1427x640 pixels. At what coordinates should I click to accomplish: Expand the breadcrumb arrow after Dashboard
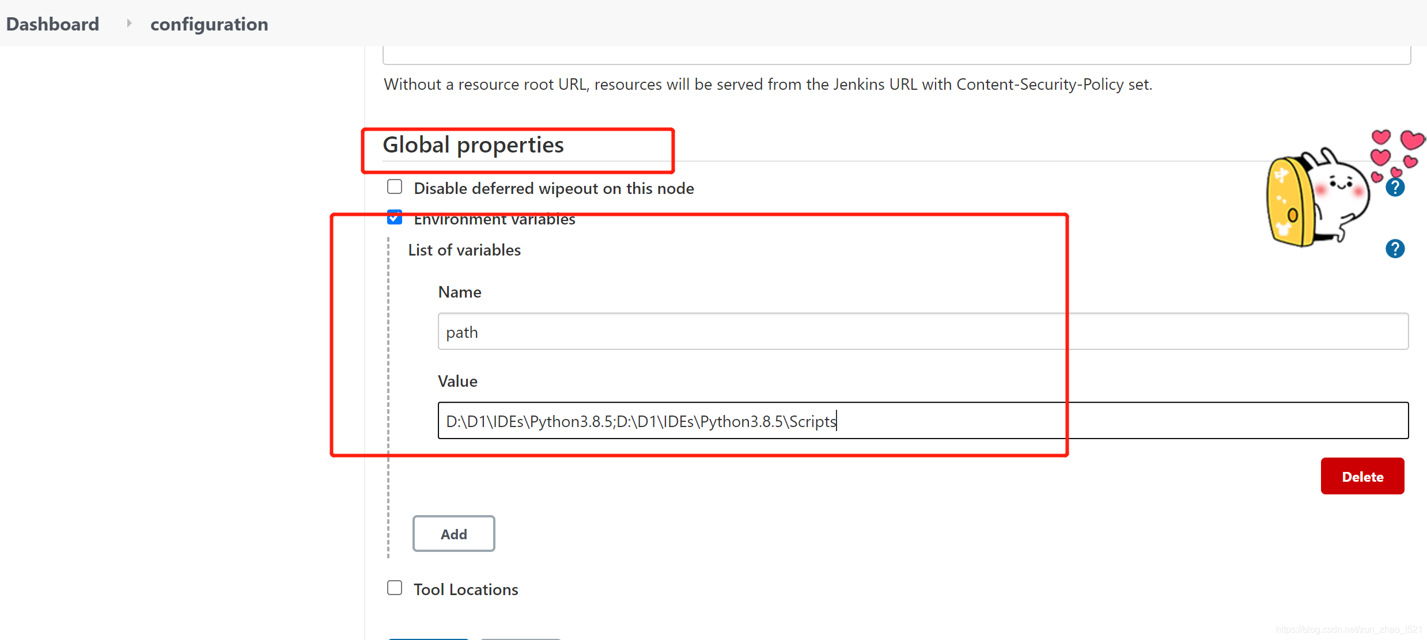tap(129, 24)
